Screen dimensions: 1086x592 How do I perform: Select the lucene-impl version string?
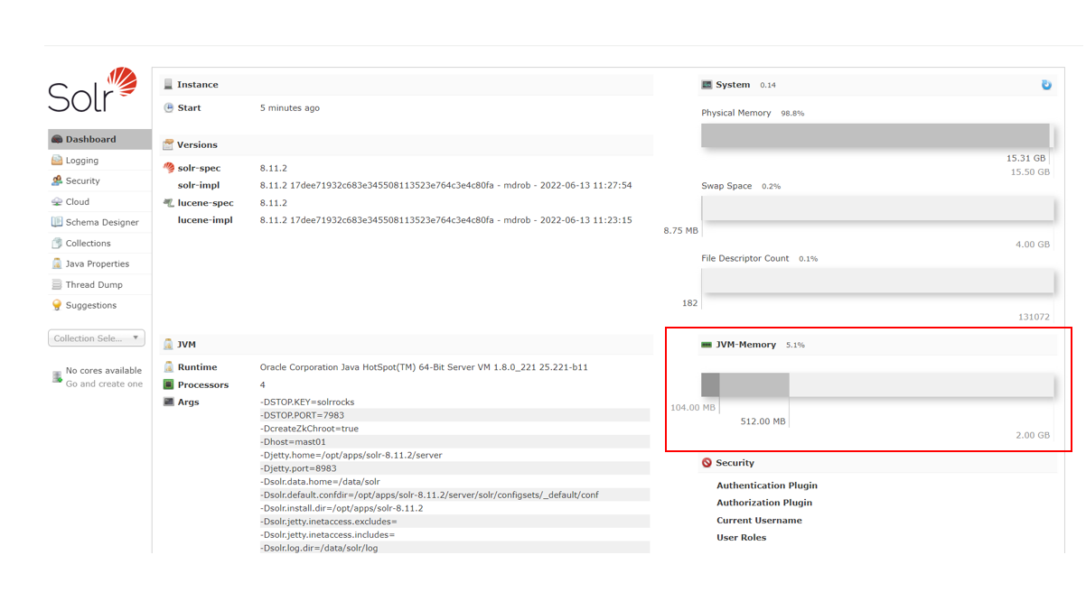pyautogui.click(x=445, y=220)
